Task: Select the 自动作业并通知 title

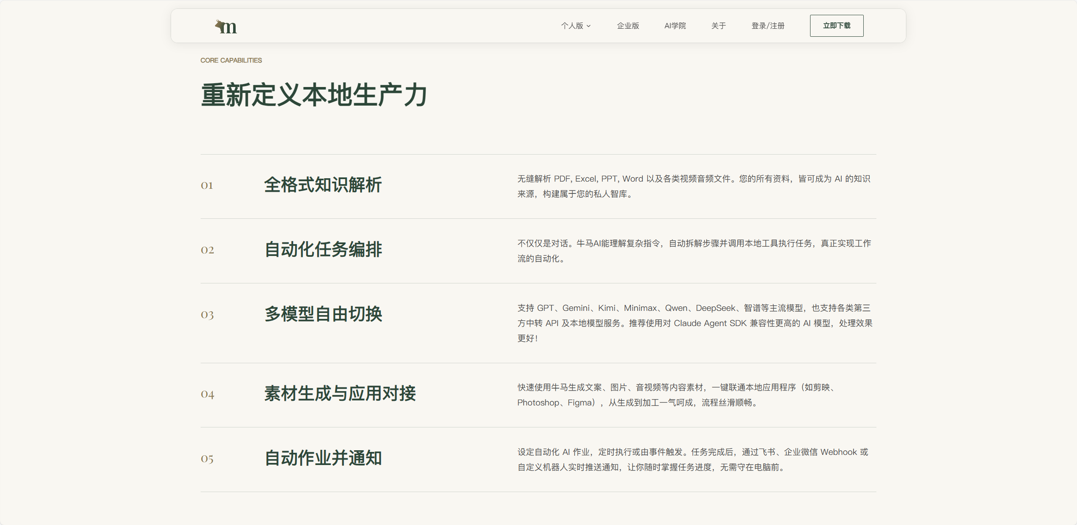Action: [323, 458]
